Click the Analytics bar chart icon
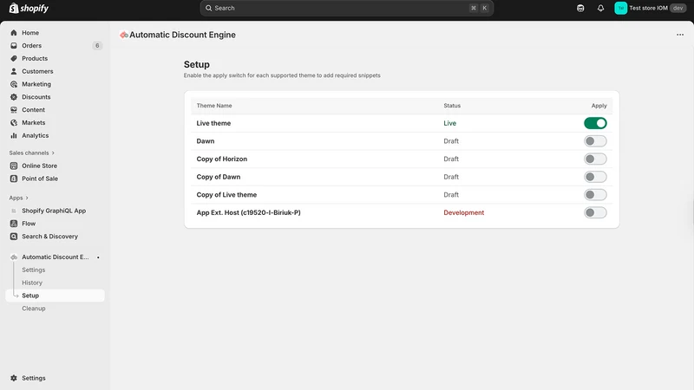 tap(14, 136)
